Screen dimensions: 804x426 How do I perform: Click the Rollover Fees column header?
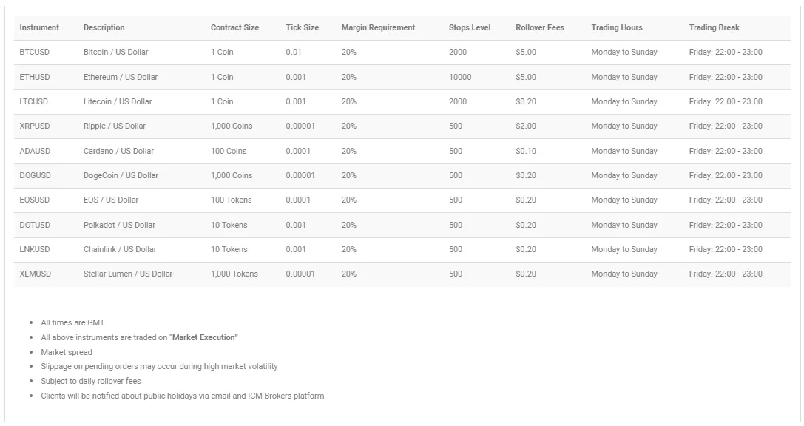(x=539, y=27)
